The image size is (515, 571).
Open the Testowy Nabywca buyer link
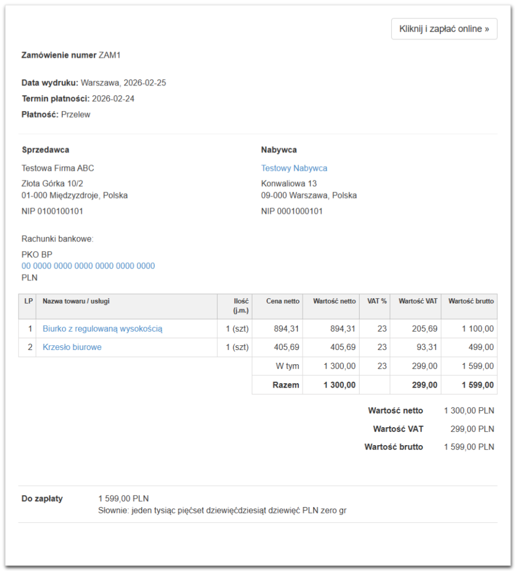pyautogui.click(x=294, y=168)
